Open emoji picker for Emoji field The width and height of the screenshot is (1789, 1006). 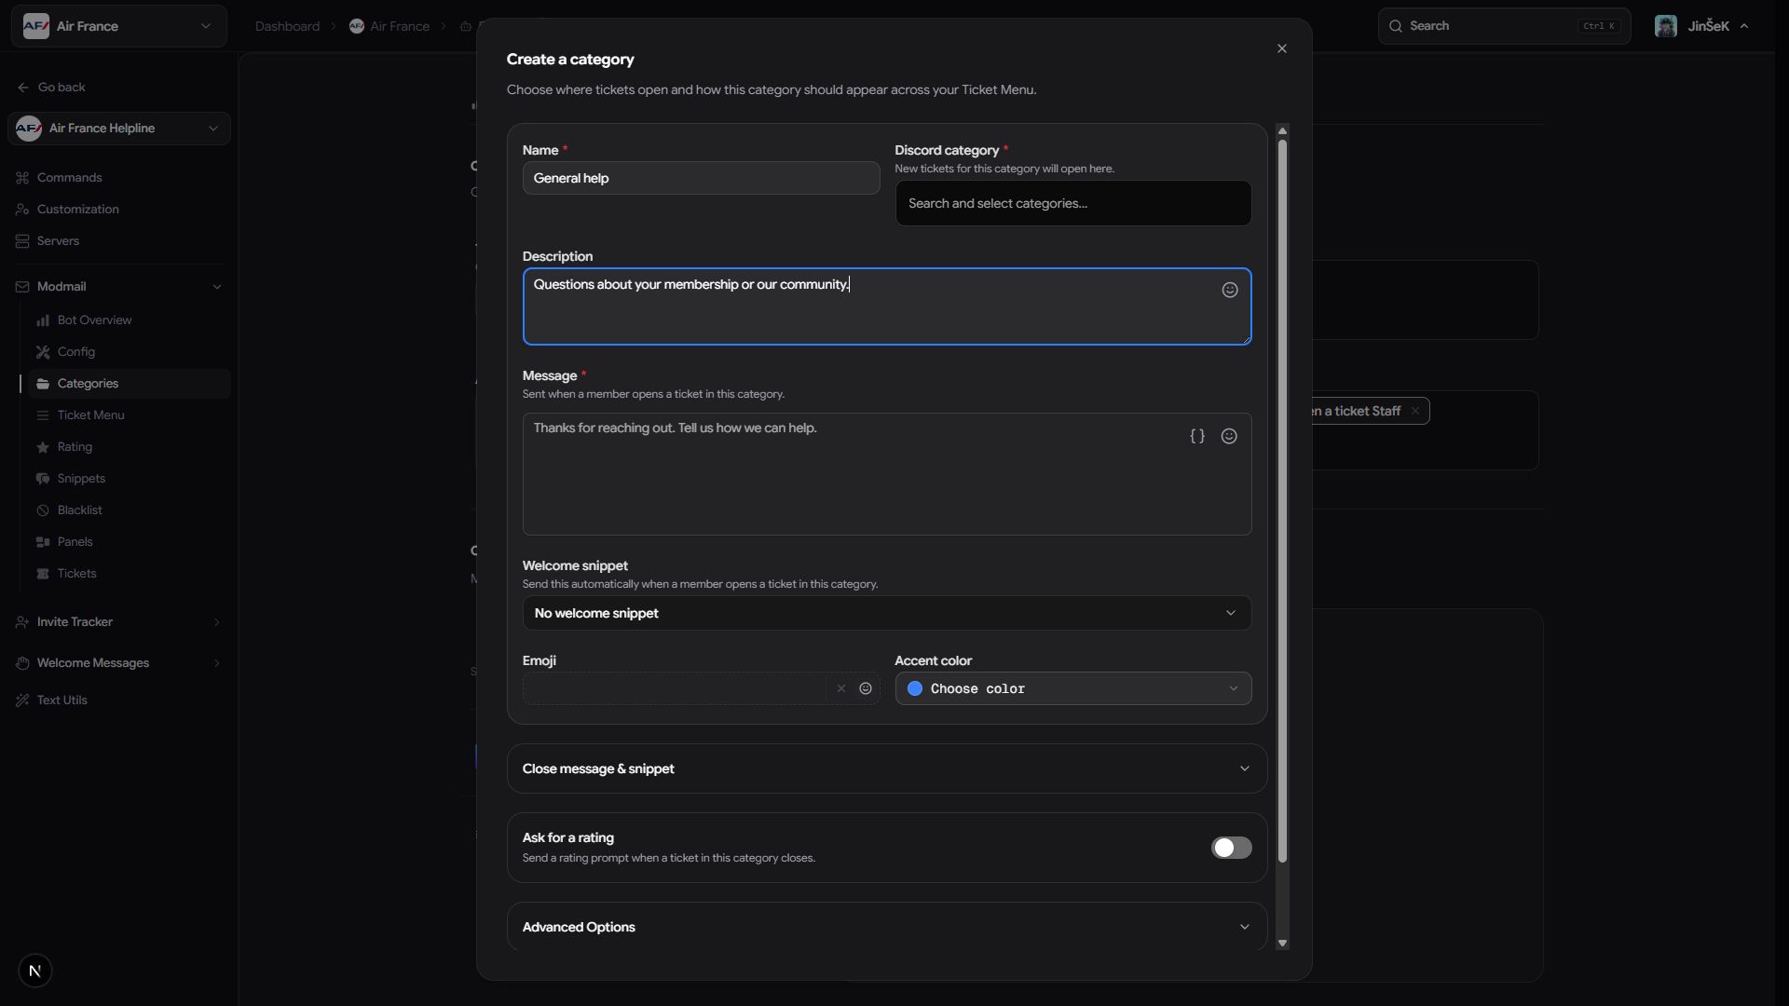pos(866,688)
